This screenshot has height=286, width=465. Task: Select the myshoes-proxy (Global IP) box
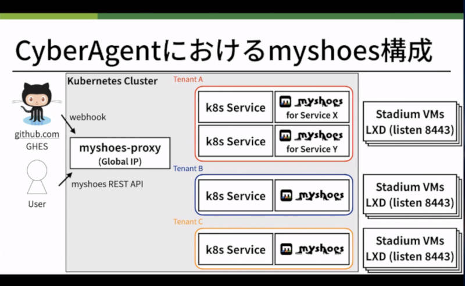point(120,153)
